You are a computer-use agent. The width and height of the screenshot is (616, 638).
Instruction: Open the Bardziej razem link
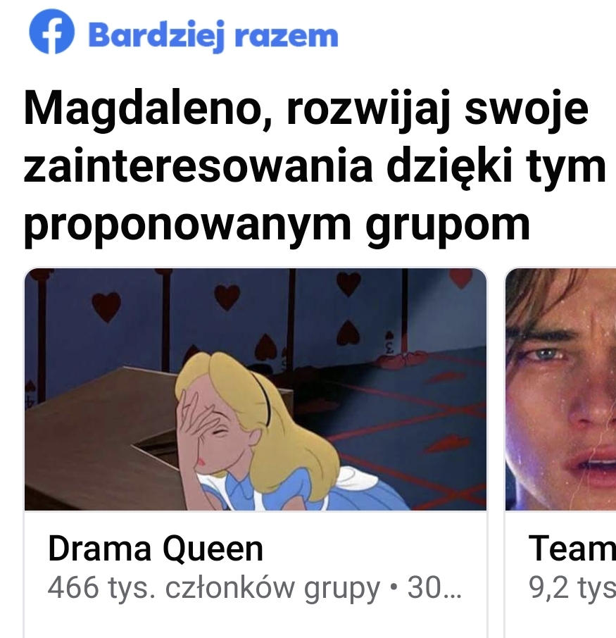(x=213, y=36)
